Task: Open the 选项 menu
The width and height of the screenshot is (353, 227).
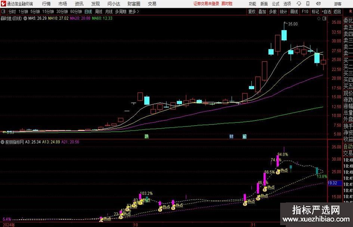Action: (287, 4)
